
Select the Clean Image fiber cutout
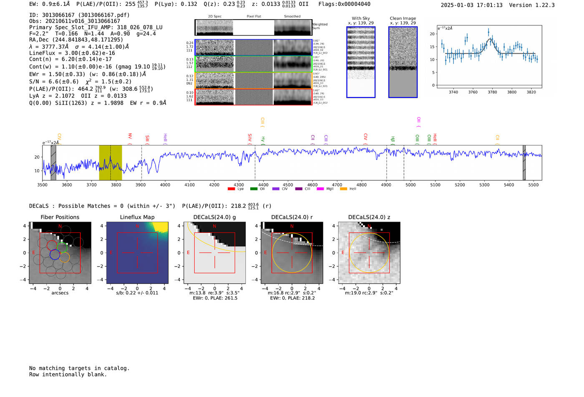coord(403,62)
